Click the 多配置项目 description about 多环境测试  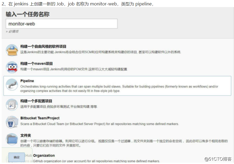coord(59,107)
